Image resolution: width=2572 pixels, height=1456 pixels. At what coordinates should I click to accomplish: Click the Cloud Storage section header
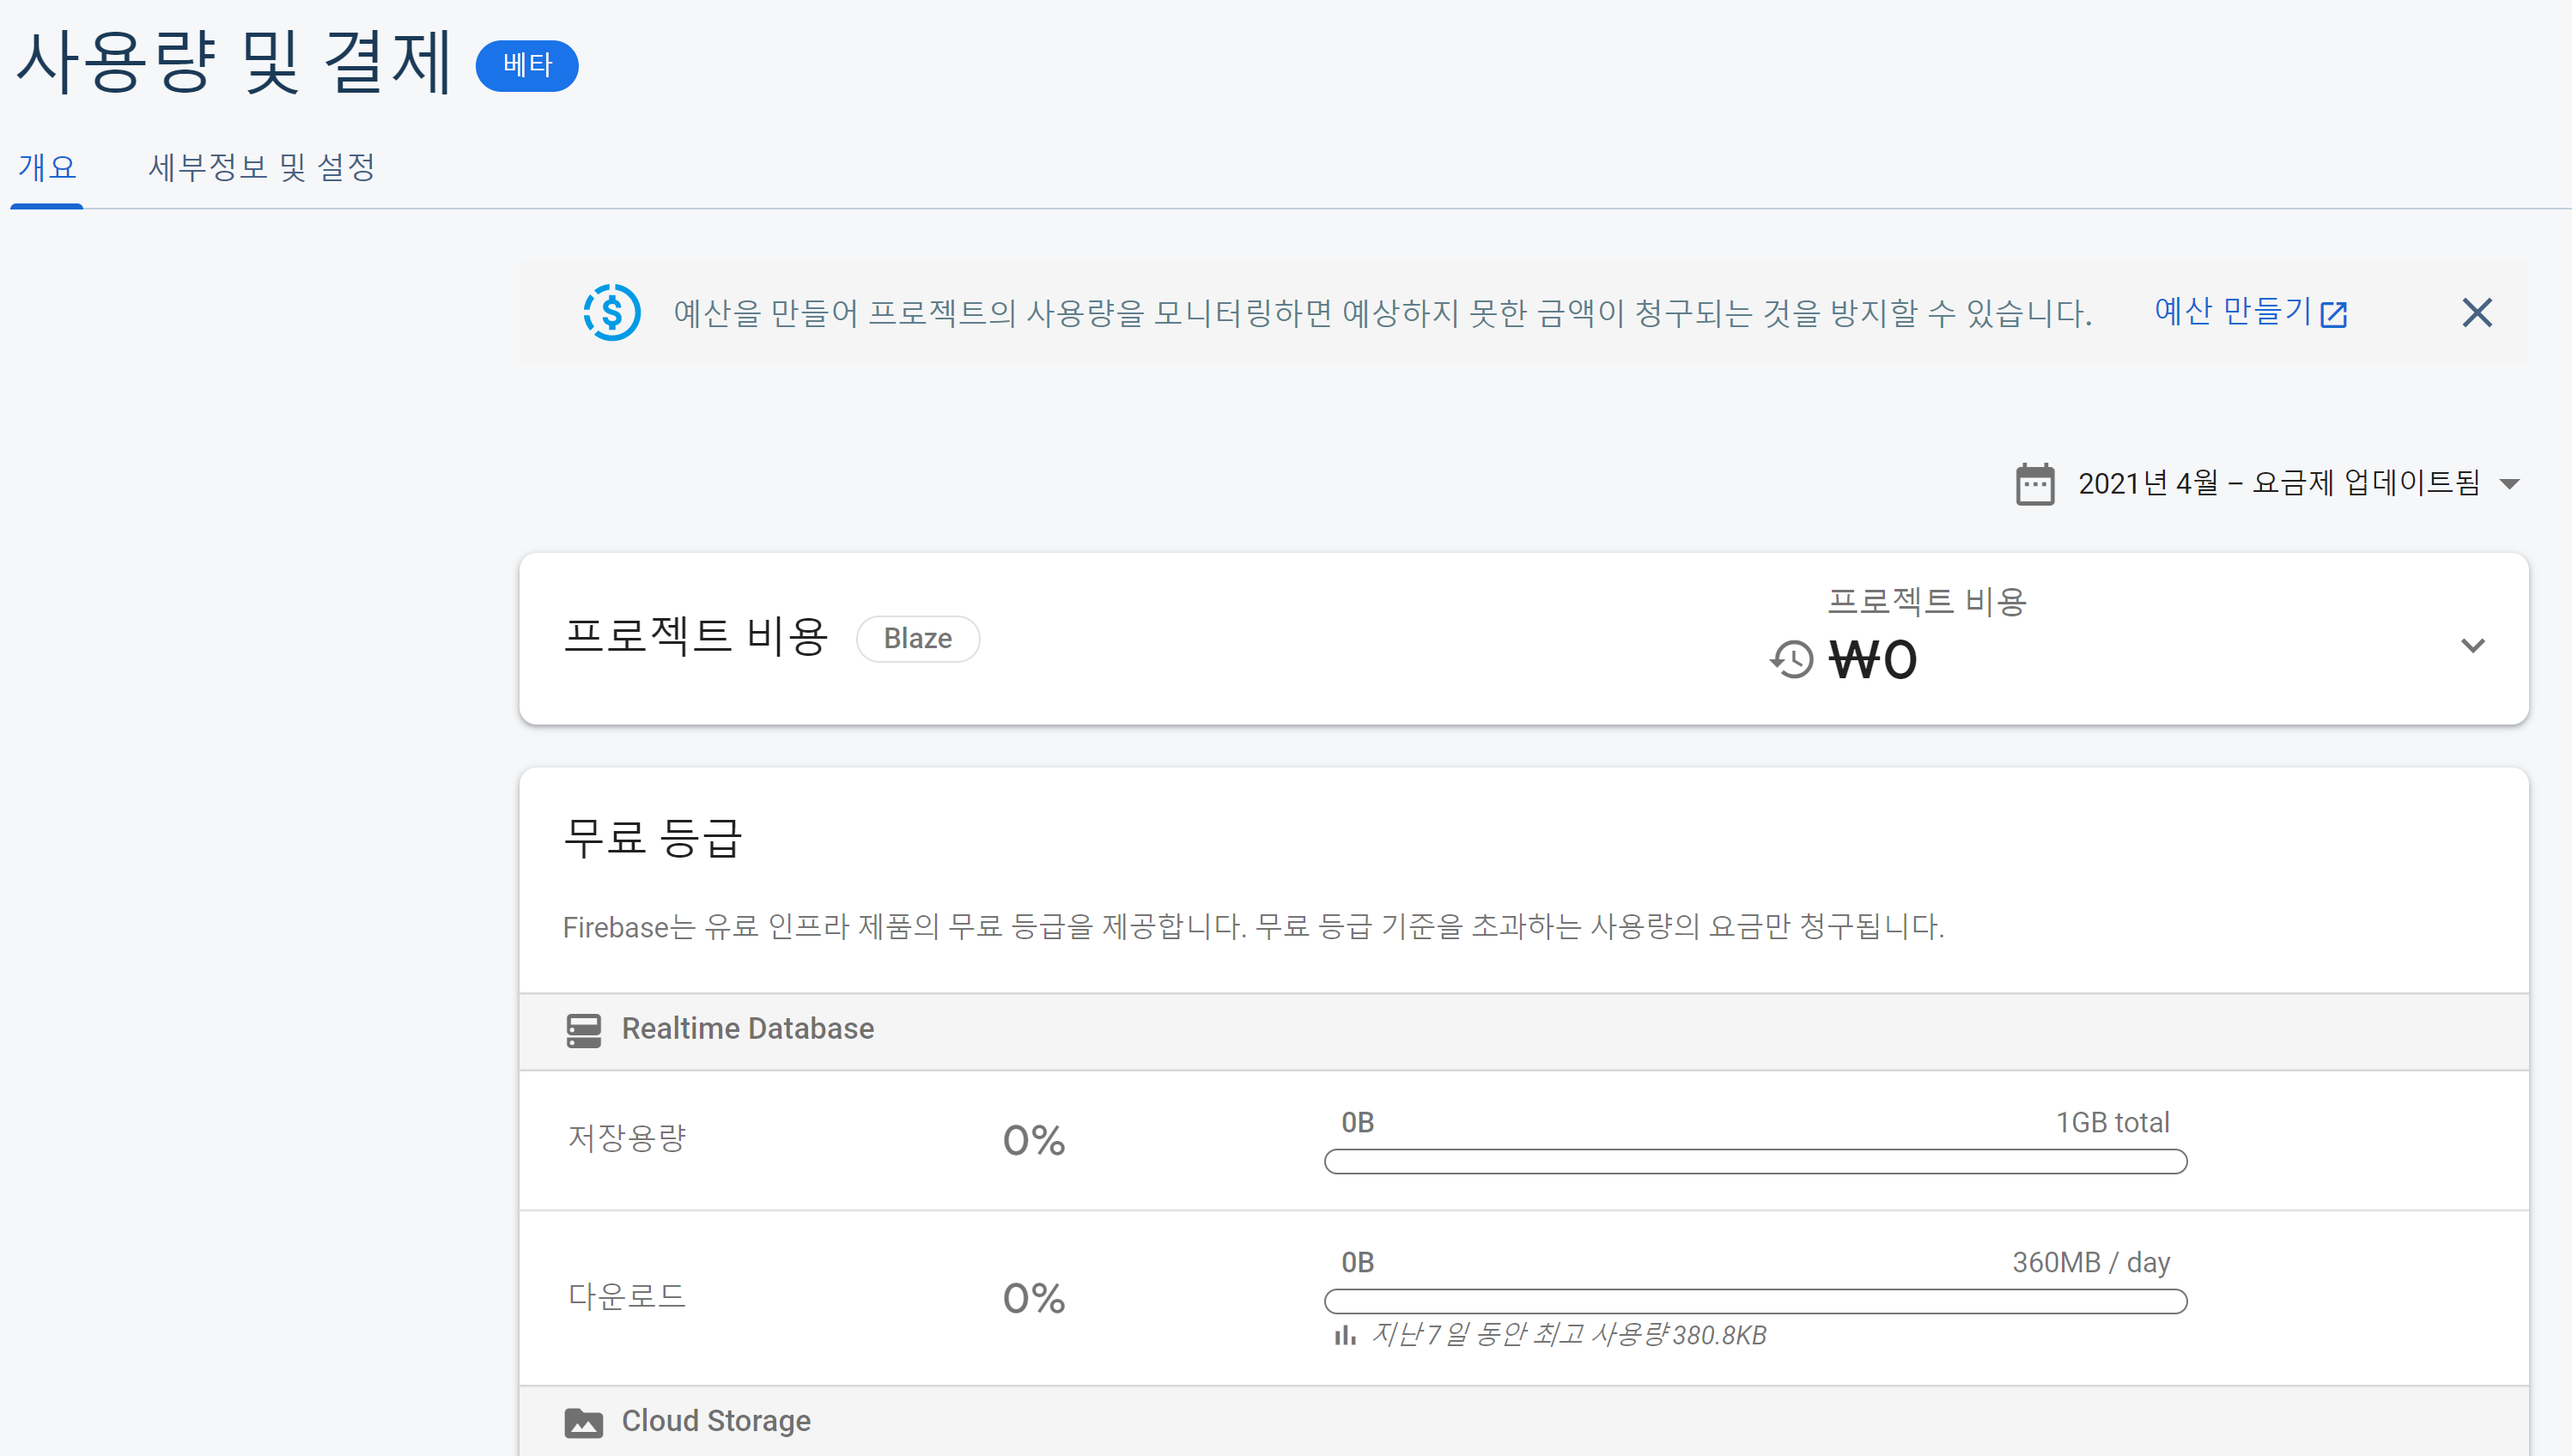click(x=715, y=1421)
